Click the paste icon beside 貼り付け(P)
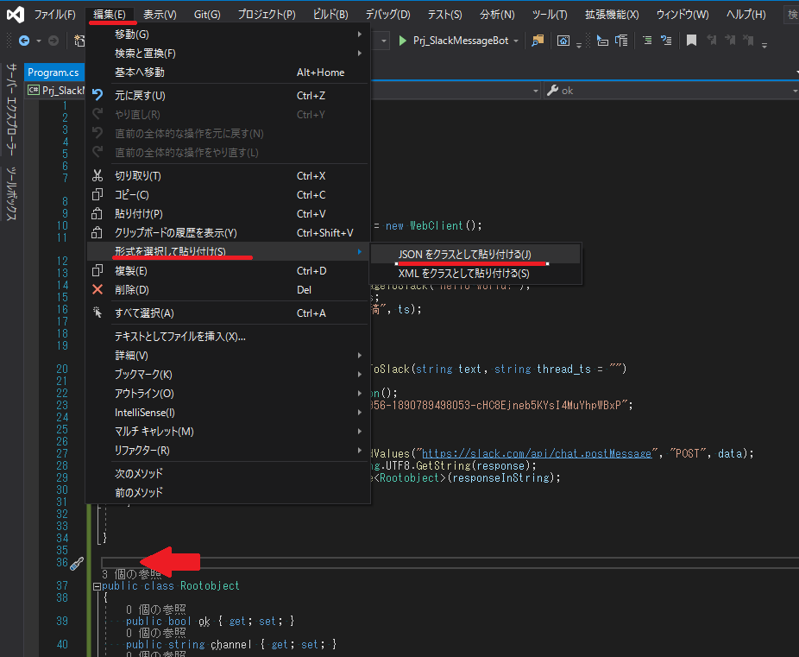Viewport: 799px width, 657px height. (x=98, y=213)
